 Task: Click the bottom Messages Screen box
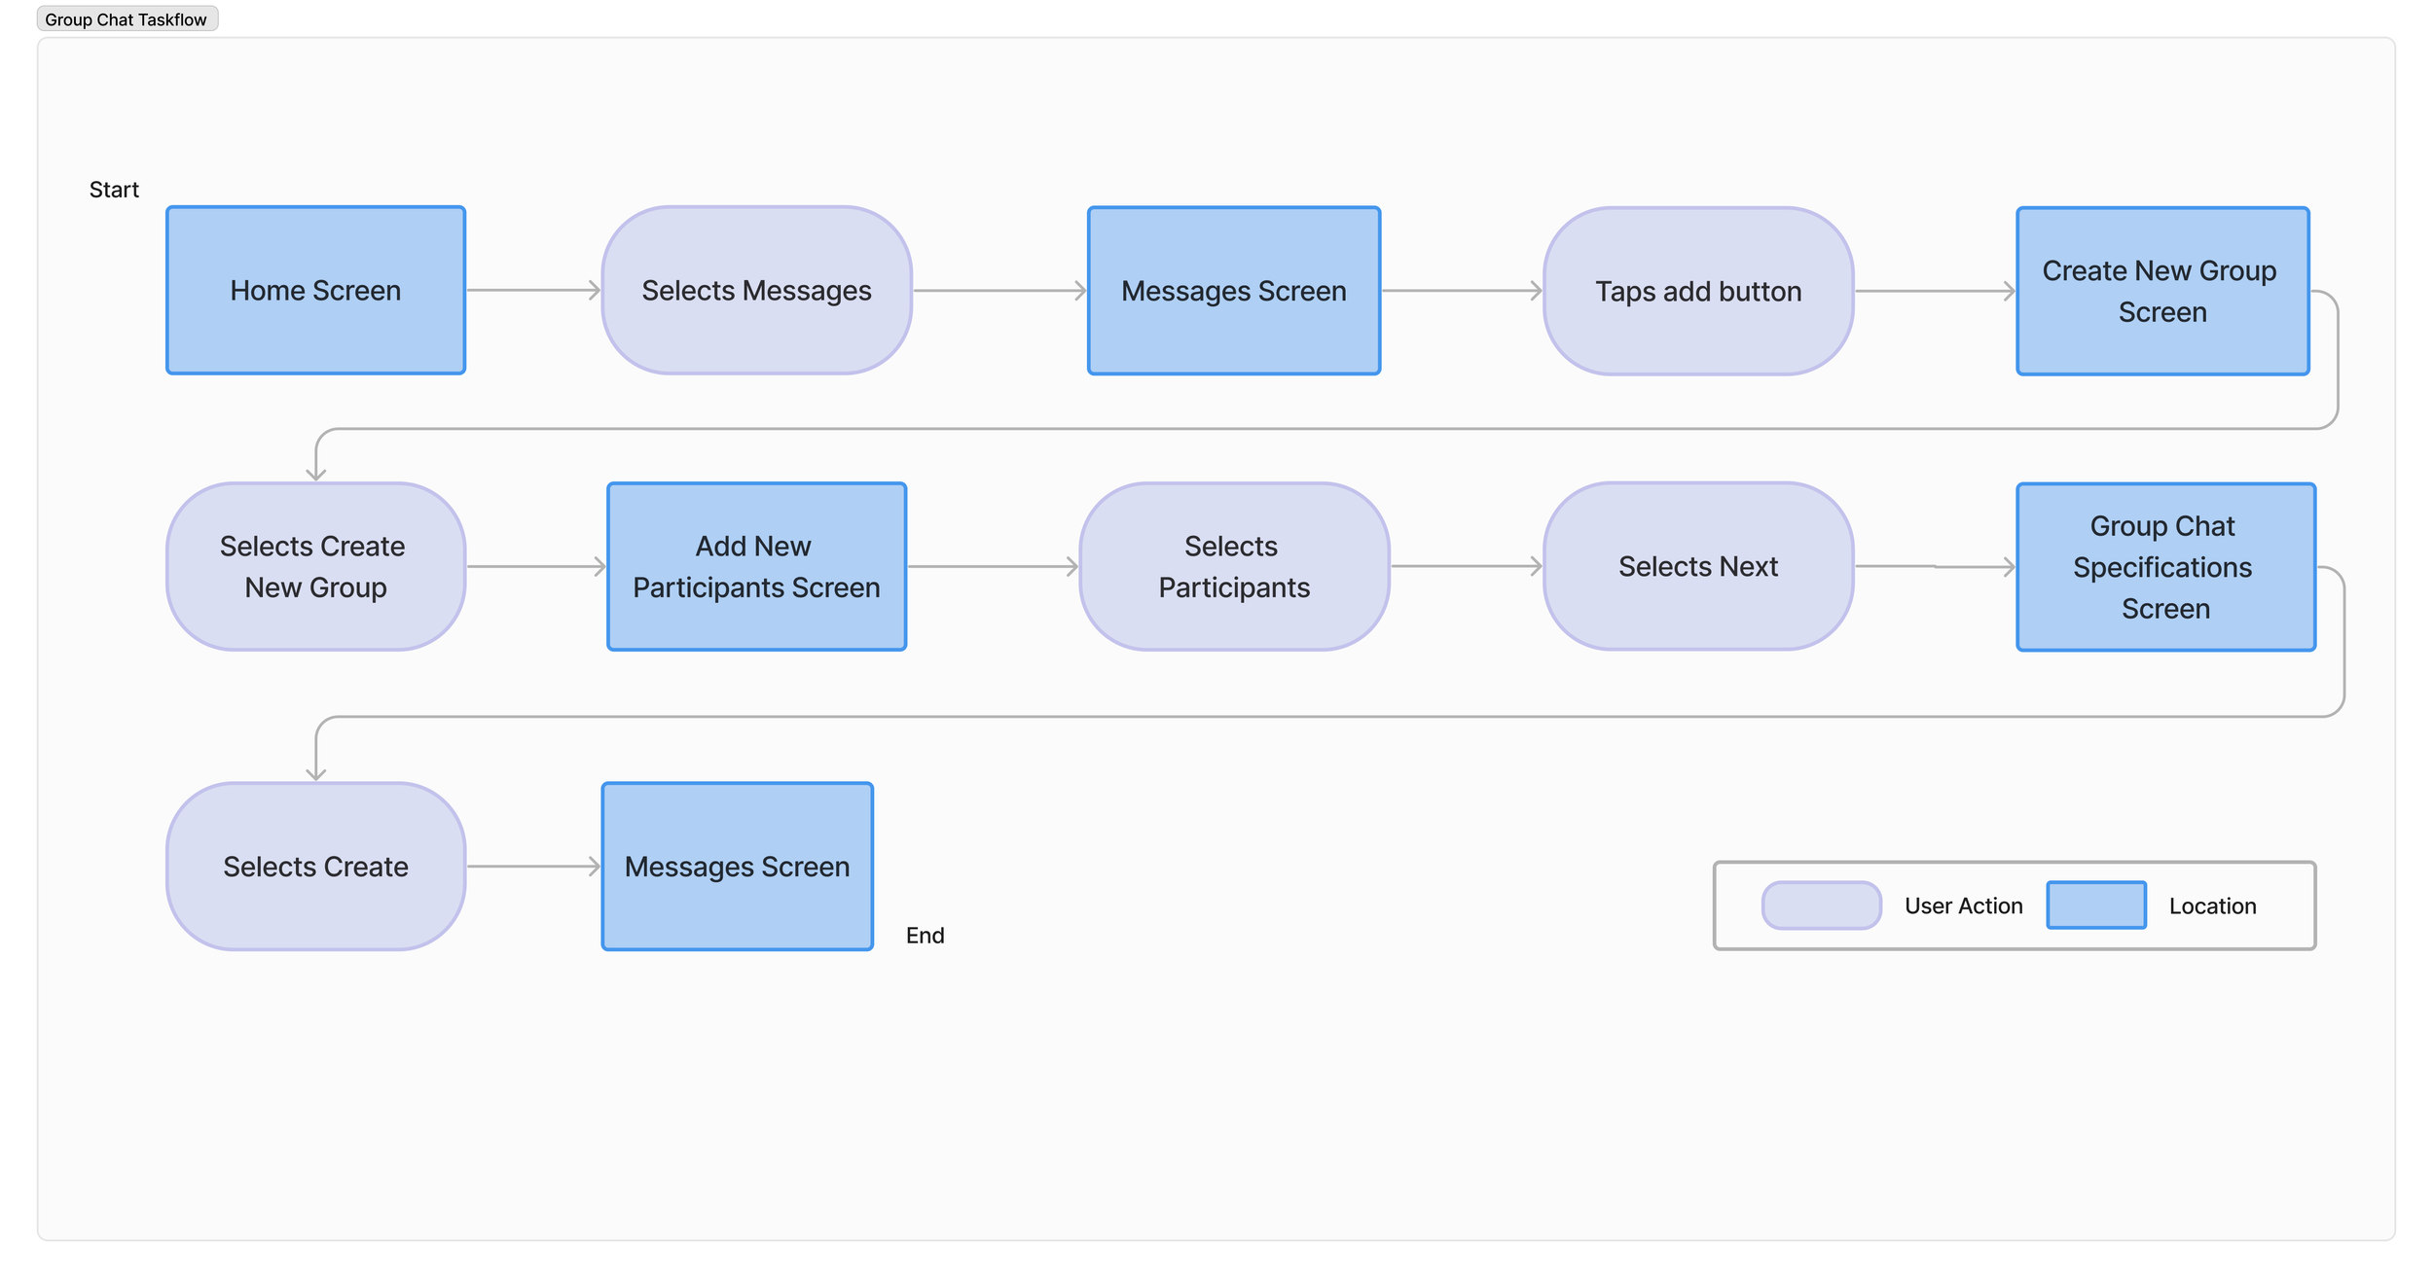[x=737, y=866]
